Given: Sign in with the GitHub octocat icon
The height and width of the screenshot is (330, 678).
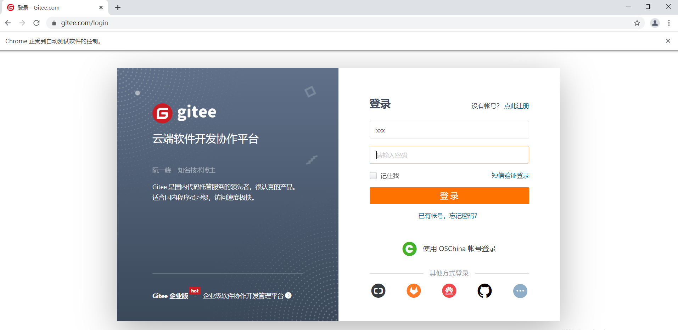Looking at the screenshot, I should click(x=484, y=291).
